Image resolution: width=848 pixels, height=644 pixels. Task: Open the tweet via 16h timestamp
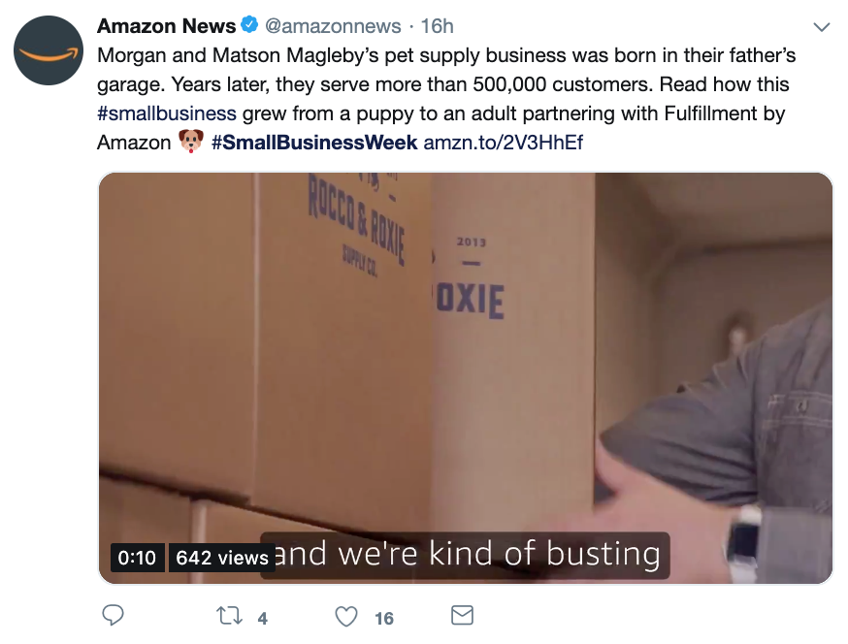(437, 26)
